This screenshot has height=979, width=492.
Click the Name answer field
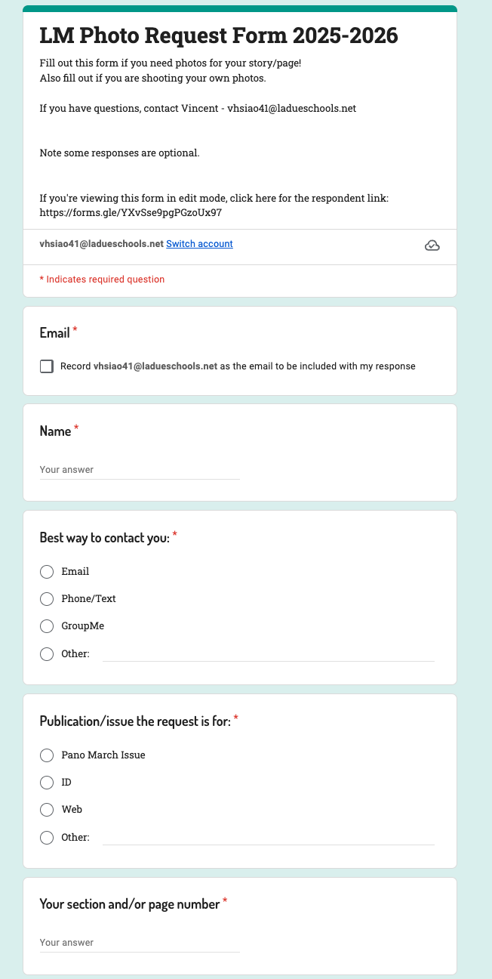coord(140,470)
